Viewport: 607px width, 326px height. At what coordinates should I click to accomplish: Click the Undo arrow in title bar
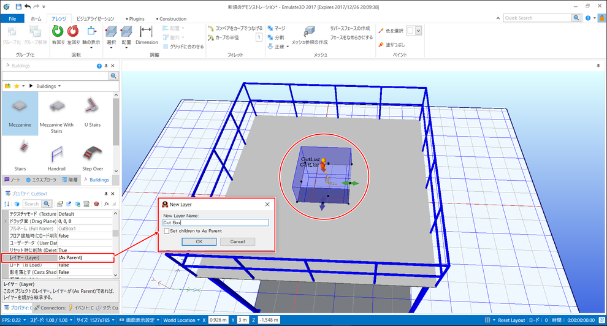[x=28, y=7]
